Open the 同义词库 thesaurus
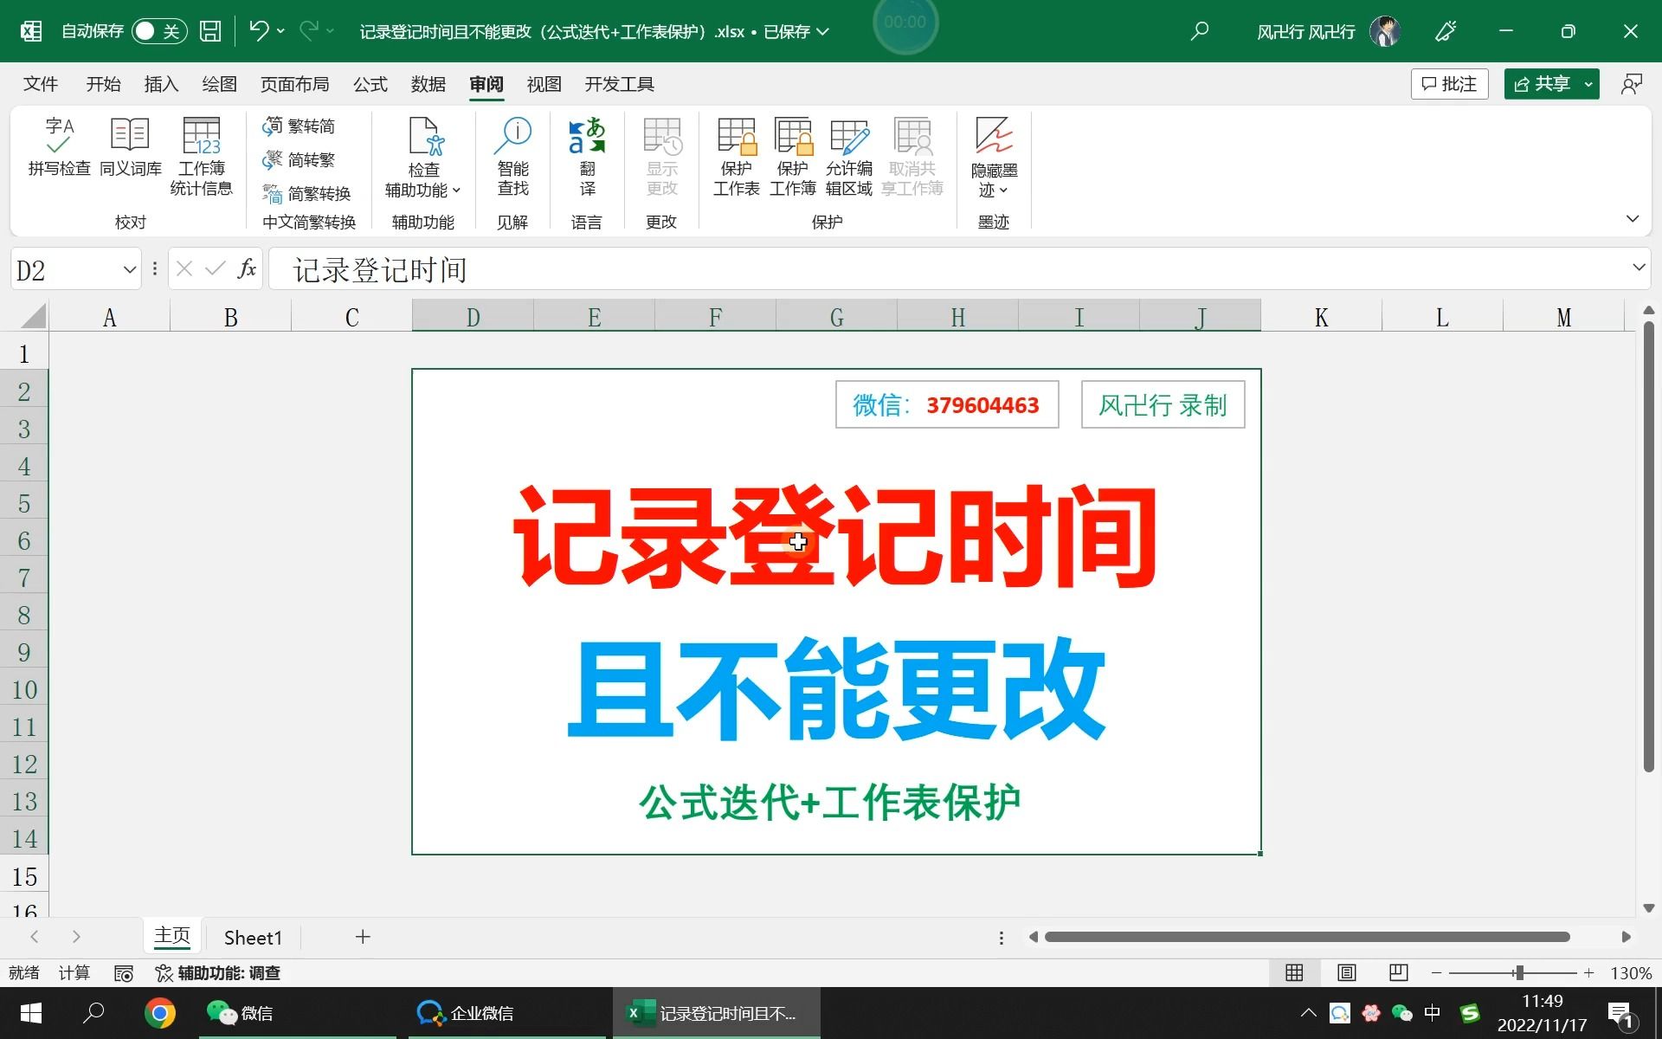This screenshot has height=1039, width=1662. pos(130,156)
